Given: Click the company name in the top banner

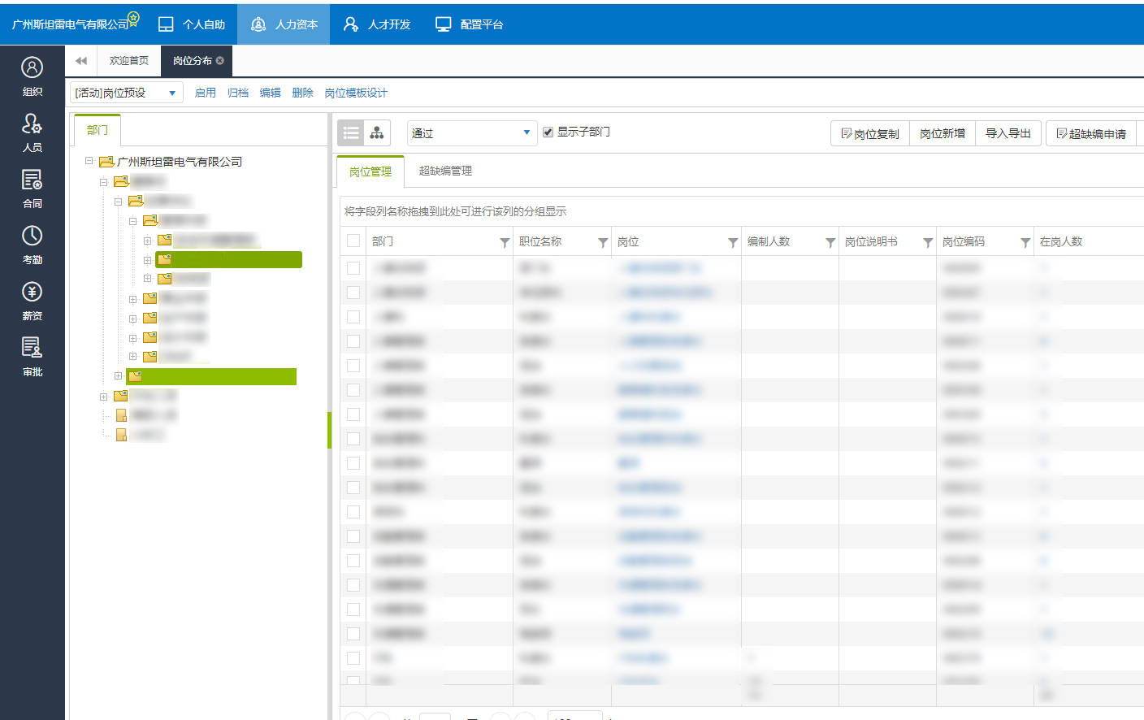Looking at the screenshot, I should tap(70, 24).
